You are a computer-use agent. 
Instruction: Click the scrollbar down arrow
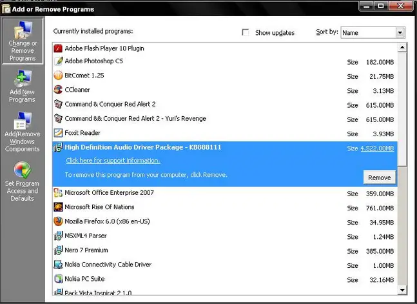click(402, 290)
